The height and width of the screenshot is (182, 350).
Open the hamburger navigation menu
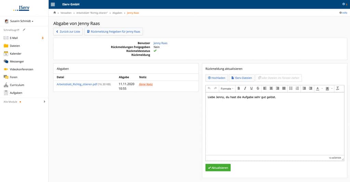click(x=53, y=4)
